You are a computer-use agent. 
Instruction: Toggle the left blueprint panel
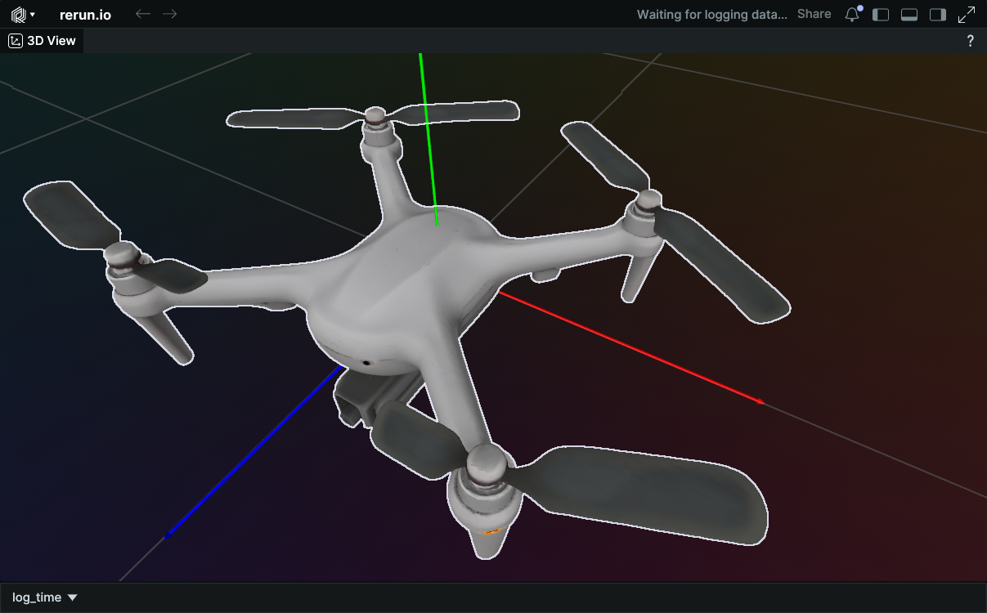pos(881,15)
